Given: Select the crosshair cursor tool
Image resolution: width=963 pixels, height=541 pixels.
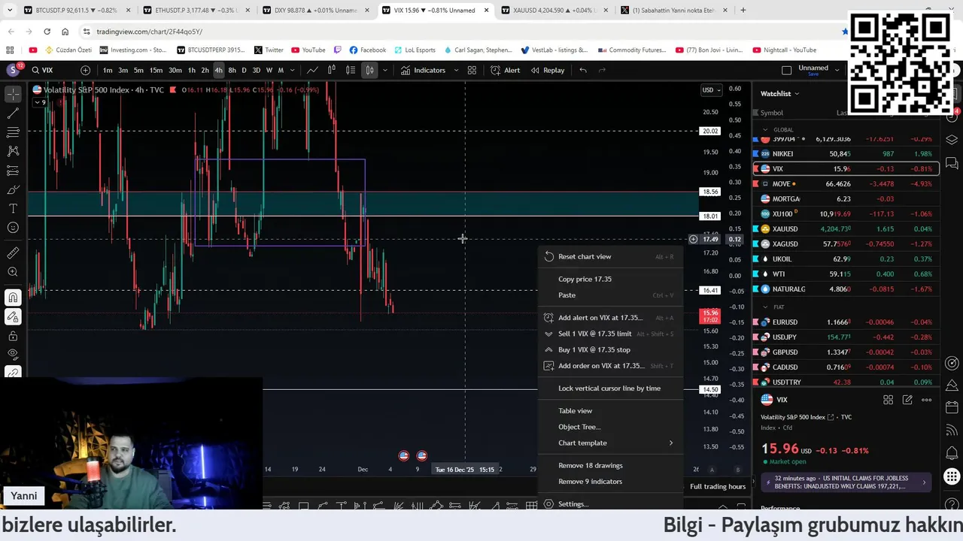Looking at the screenshot, I should pyautogui.click(x=13, y=95).
